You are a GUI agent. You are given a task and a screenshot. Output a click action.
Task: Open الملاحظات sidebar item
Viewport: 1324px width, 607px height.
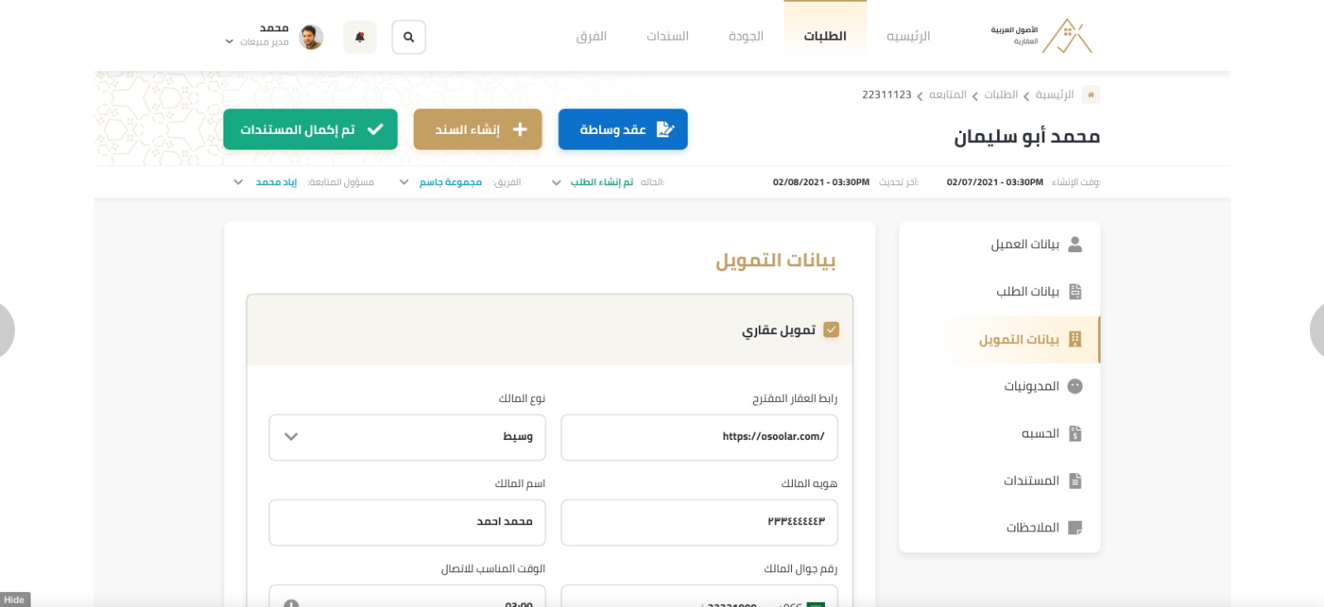click(1000, 528)
